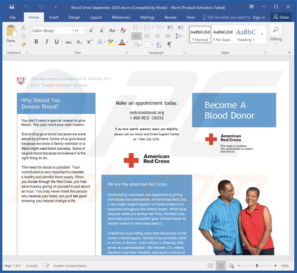Viewport: 297px width, 273px height.
Task: Switch to the Design tab
Action: pos(74,17)
